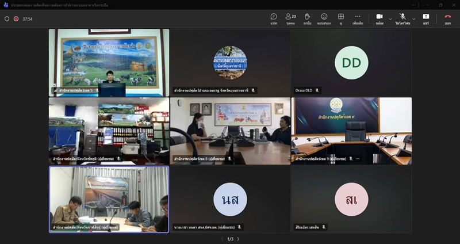Click the shield security icon
The image size is (460, 244).
[7, 18]
